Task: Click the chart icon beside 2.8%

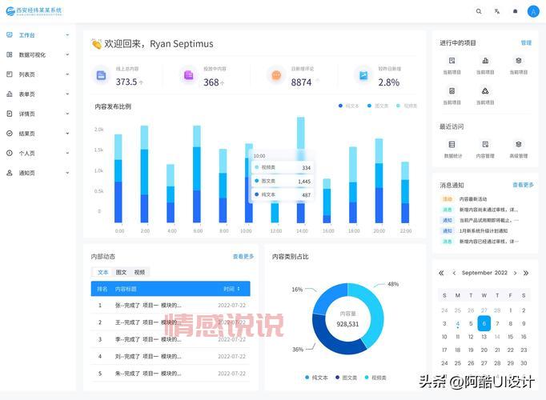Action: tap(363, 74)
